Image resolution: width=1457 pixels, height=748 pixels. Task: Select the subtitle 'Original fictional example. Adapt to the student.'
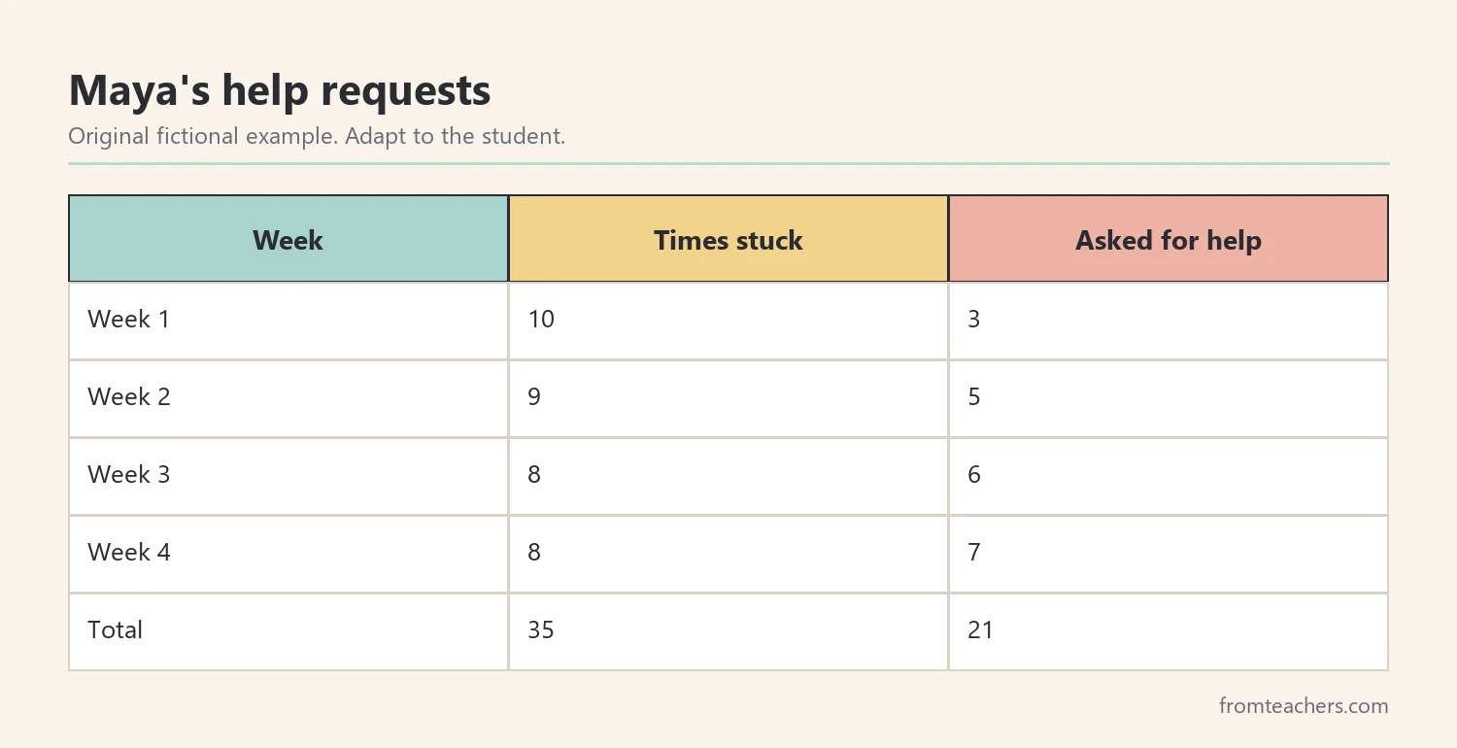tap(317, 136)
